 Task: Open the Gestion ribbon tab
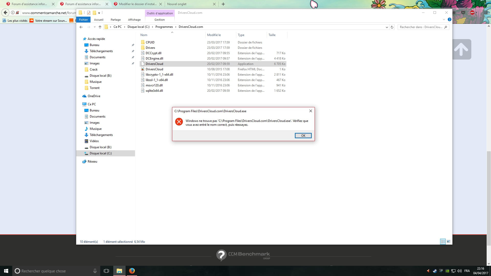point(160,20)
